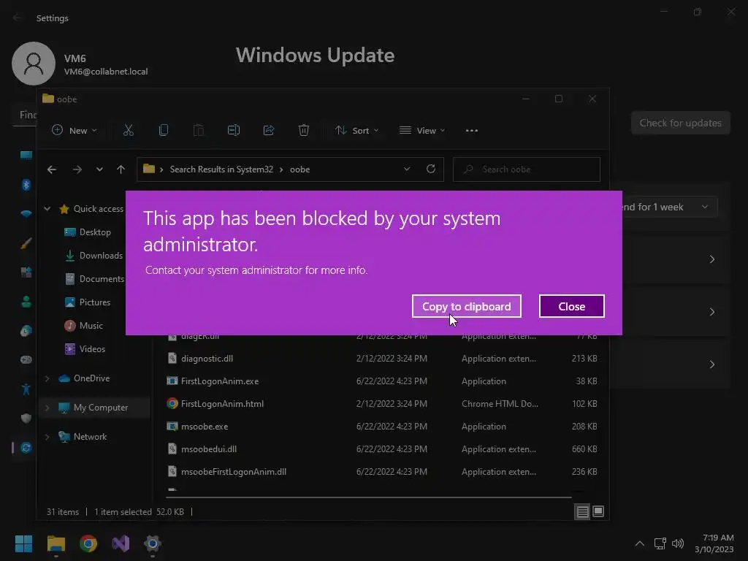The height and width of the screenshot is (561, 748).
Task: Expand the OneDrive tree node
Action: [47, 378]
